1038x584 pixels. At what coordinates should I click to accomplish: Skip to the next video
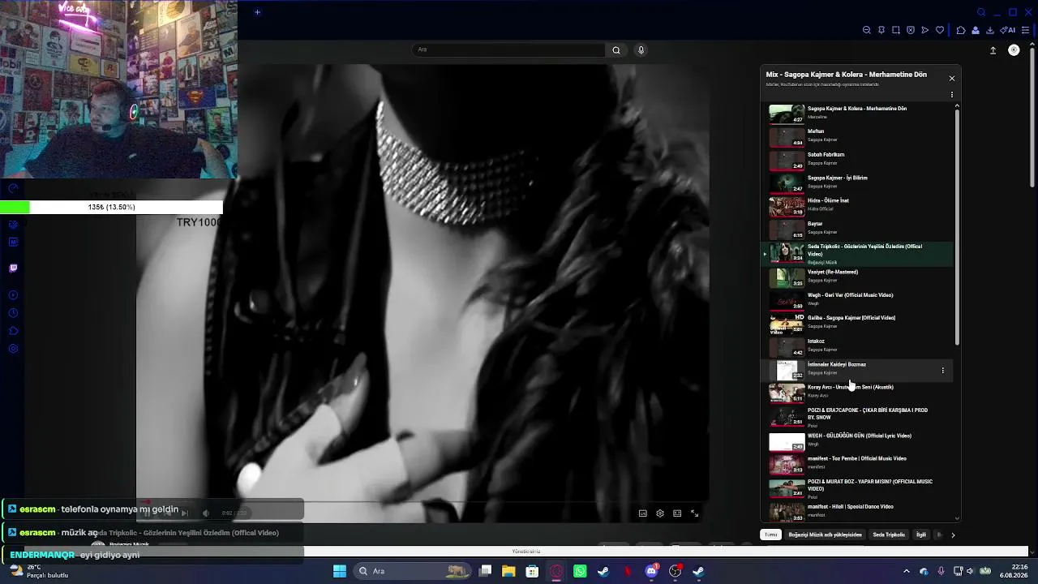[x=184, y=513]
